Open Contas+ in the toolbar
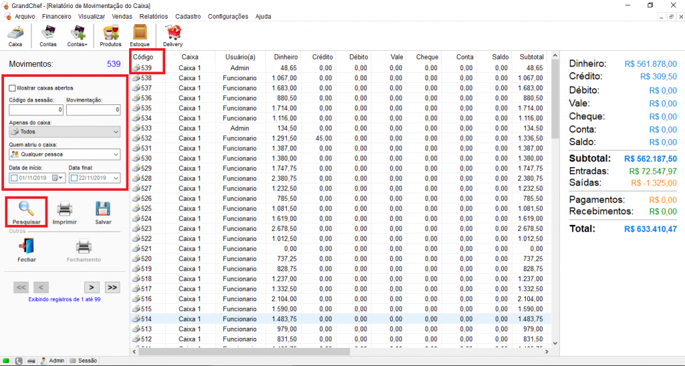Image resolution: width=685 pixels, height=366 pixels. (x=78, y=35)
